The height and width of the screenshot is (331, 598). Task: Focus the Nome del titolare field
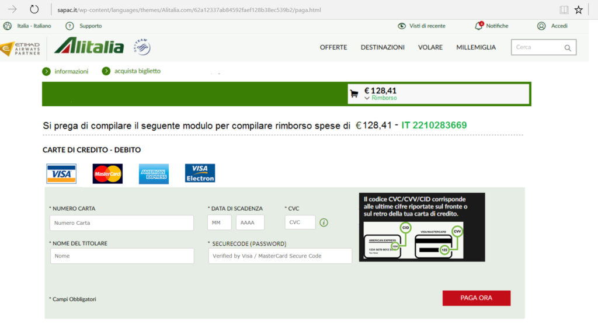(122, 256)
